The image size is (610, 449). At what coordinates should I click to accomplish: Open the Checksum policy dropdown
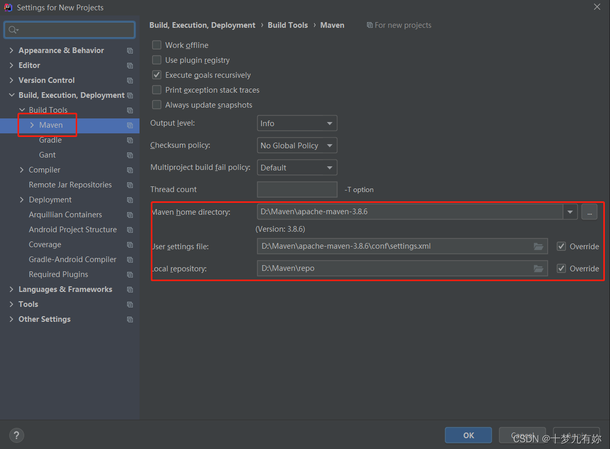tap(297, 146)
